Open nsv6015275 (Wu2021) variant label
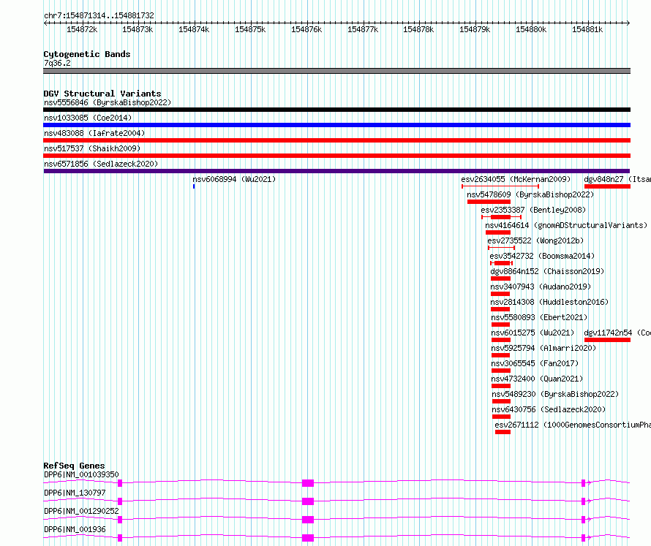This screenshot has width=651, height=546. (533, 333)
